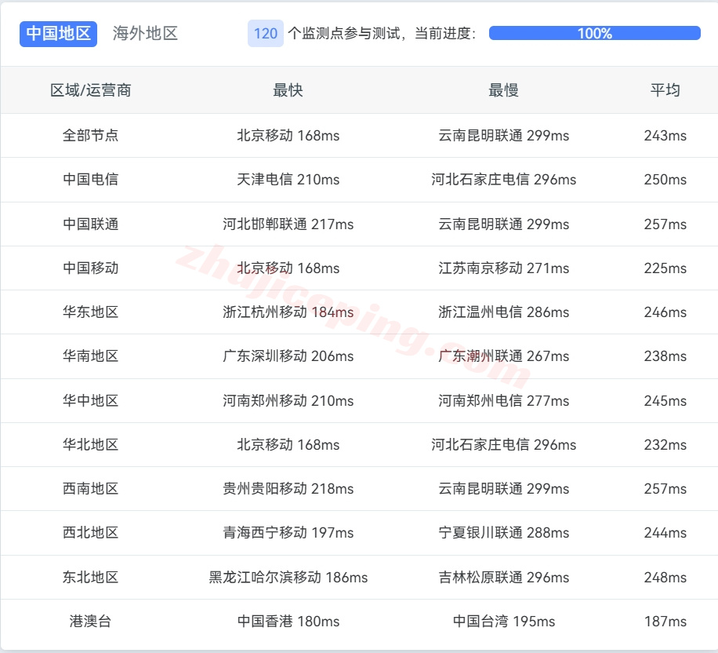Click 贵州贵阳移动 218ms cell

click(x=288, y=488)
